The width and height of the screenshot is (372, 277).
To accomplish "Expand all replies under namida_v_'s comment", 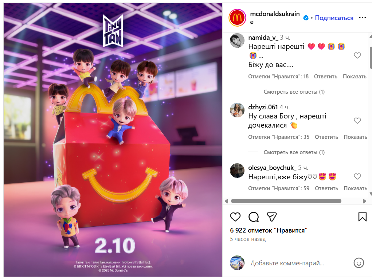I will tap(294, 92).
